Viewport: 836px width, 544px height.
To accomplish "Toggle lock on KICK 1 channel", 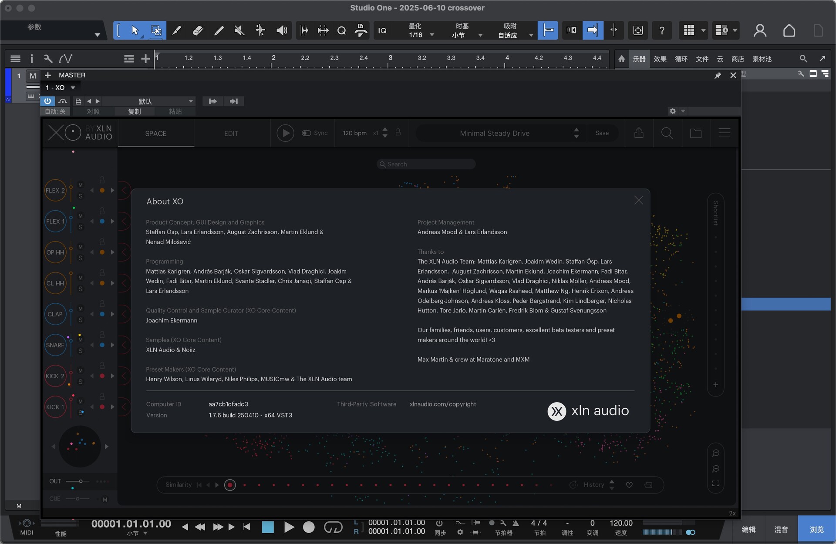I will tap(102, 396).
